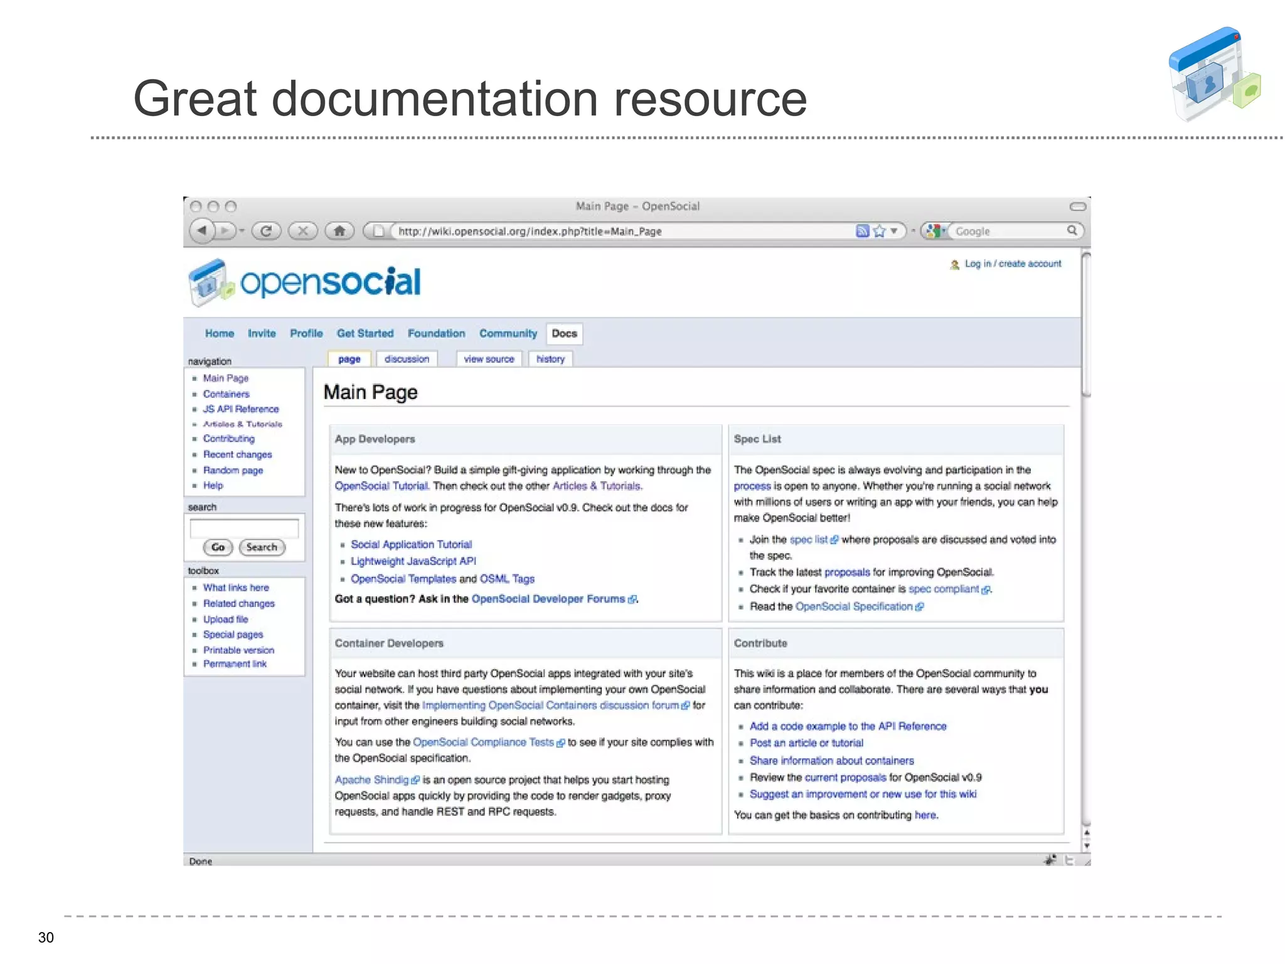This screenshot has width=1285, height=964.
Task: Open Post an article or tutorial link
Action: coord(806,742)
